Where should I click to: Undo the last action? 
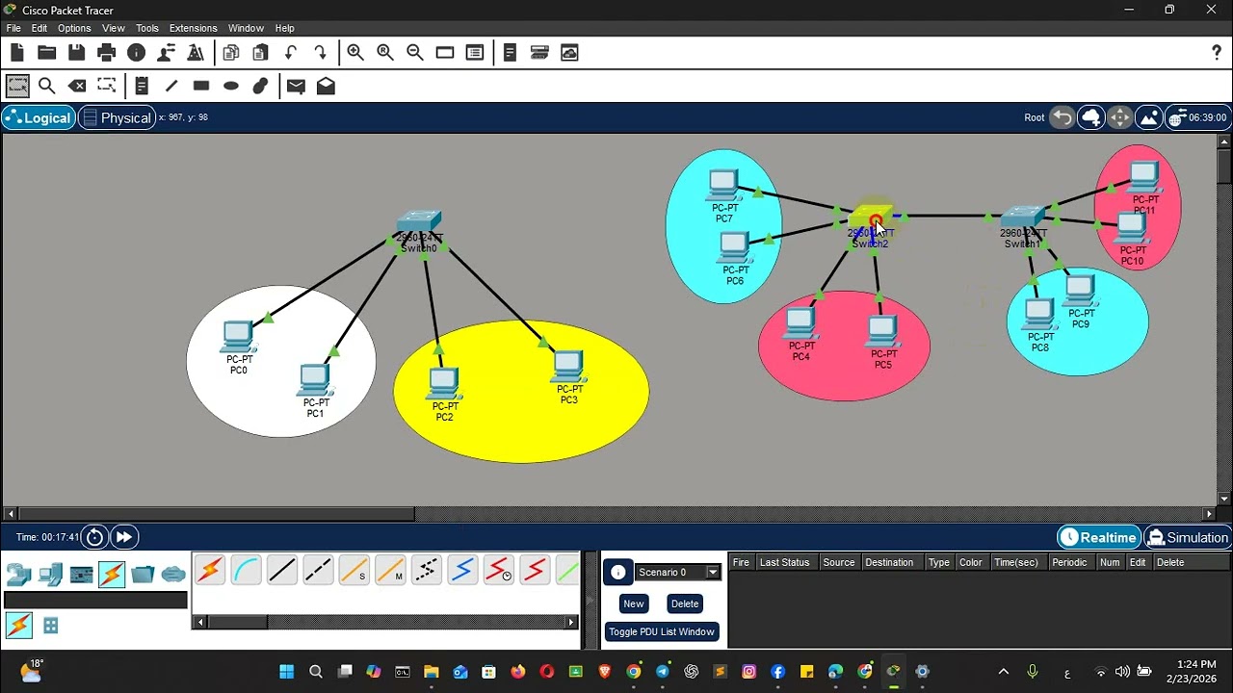tap(291, 53)
